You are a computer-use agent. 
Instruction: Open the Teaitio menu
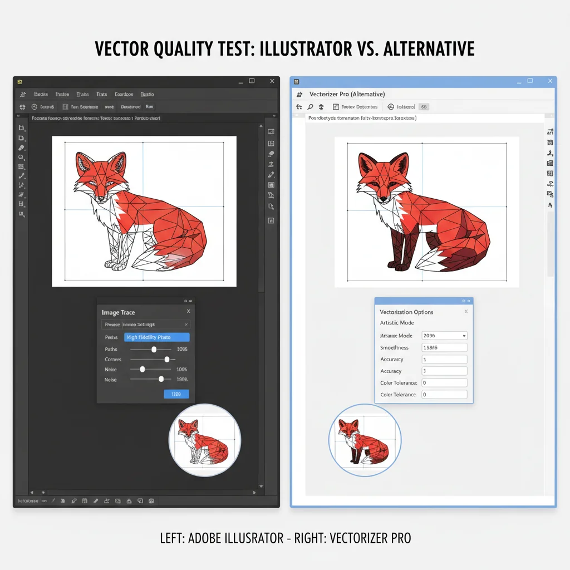click(x=147, y=94)
